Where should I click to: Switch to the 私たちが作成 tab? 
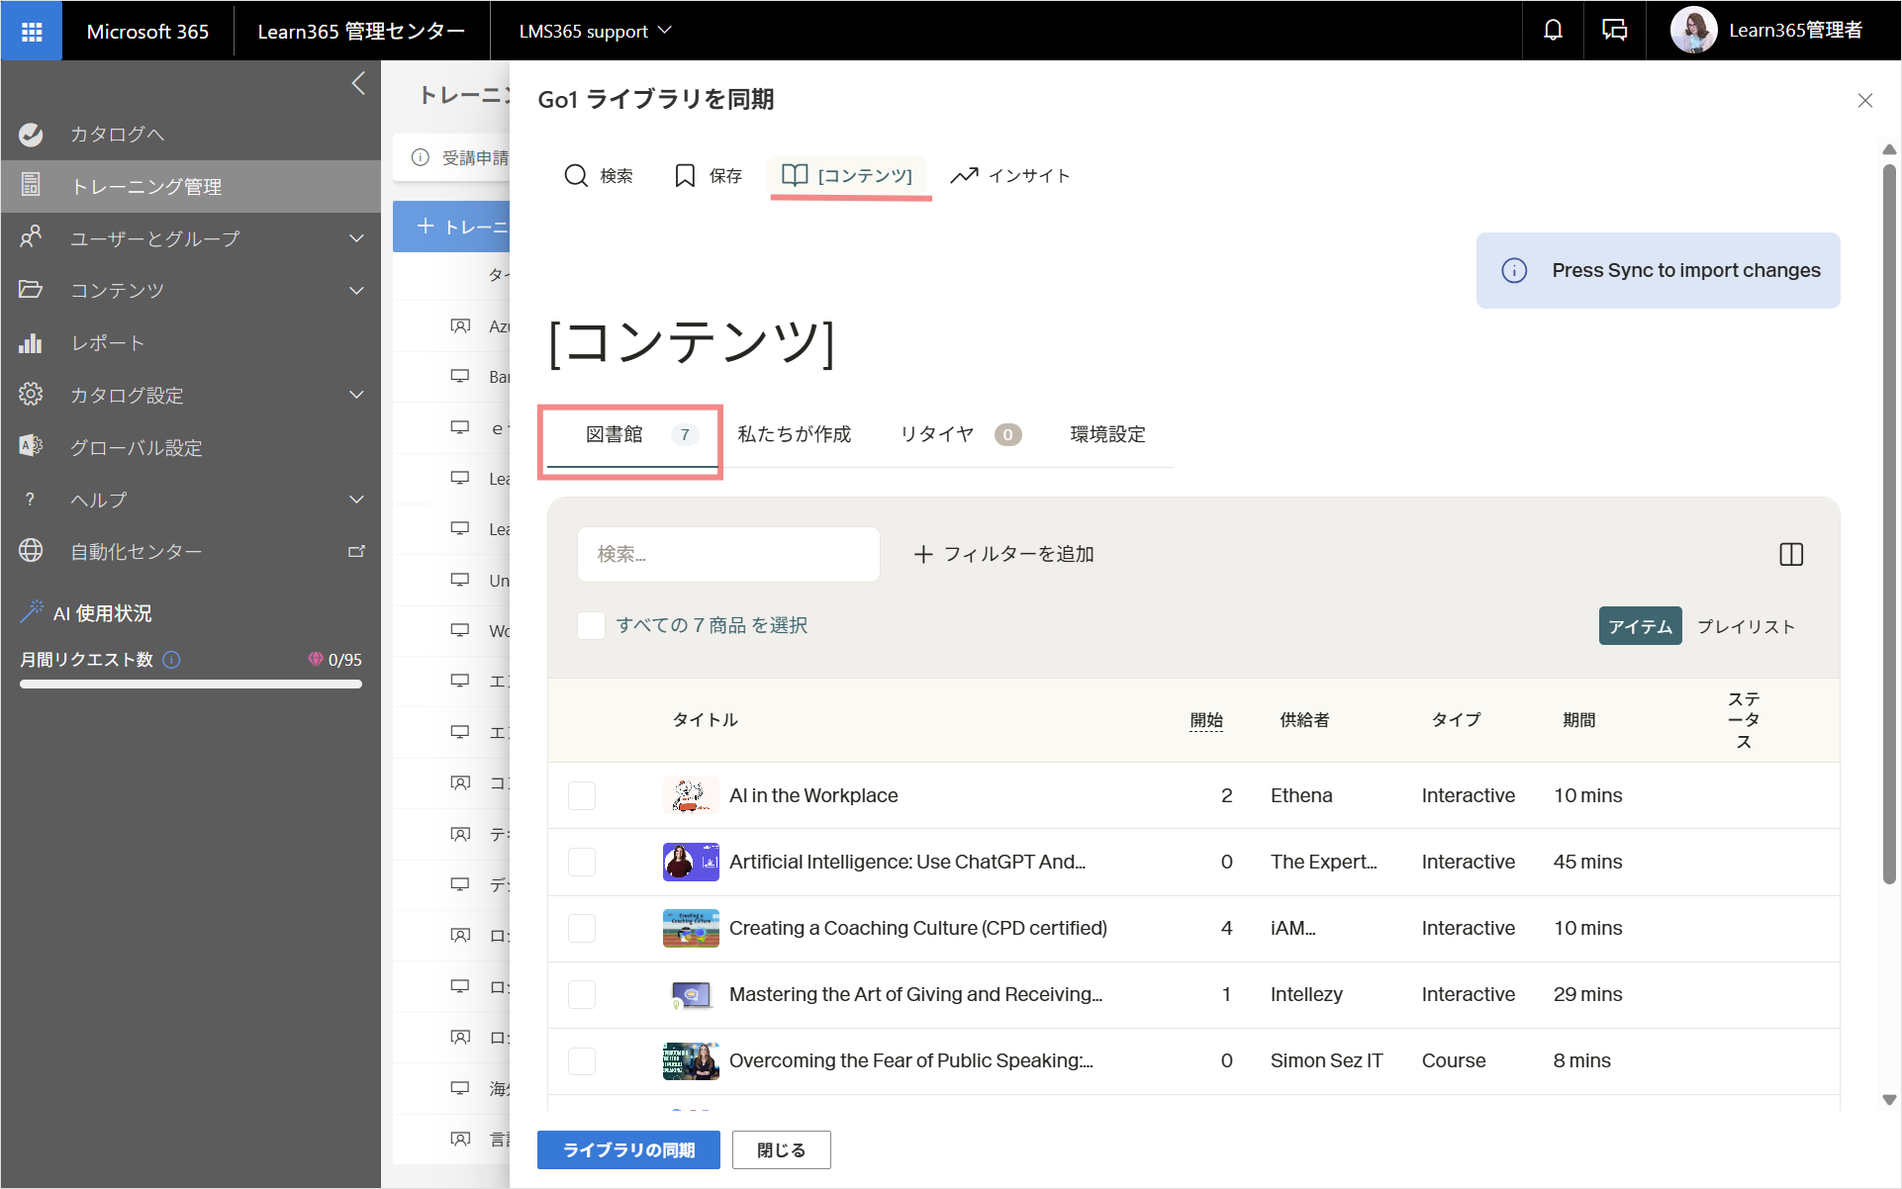tap(794, 434)
